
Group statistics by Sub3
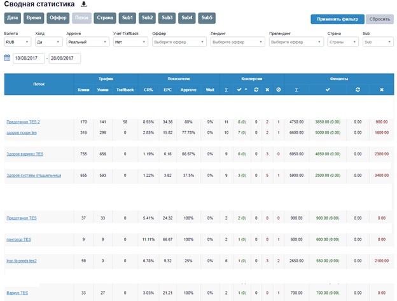(x=167, y=18)
